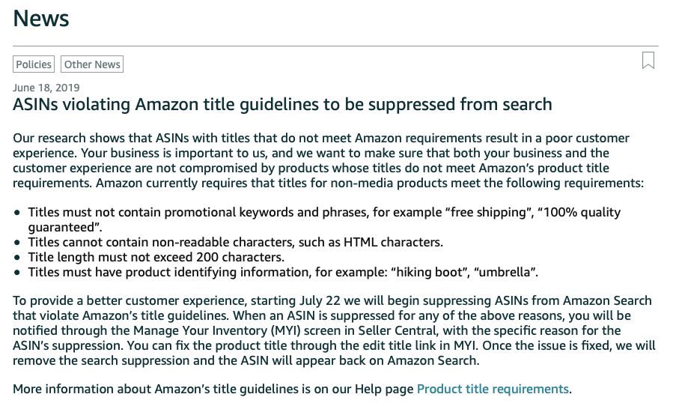Click the "100% quality guaranteed" phrase

(324, 219)
